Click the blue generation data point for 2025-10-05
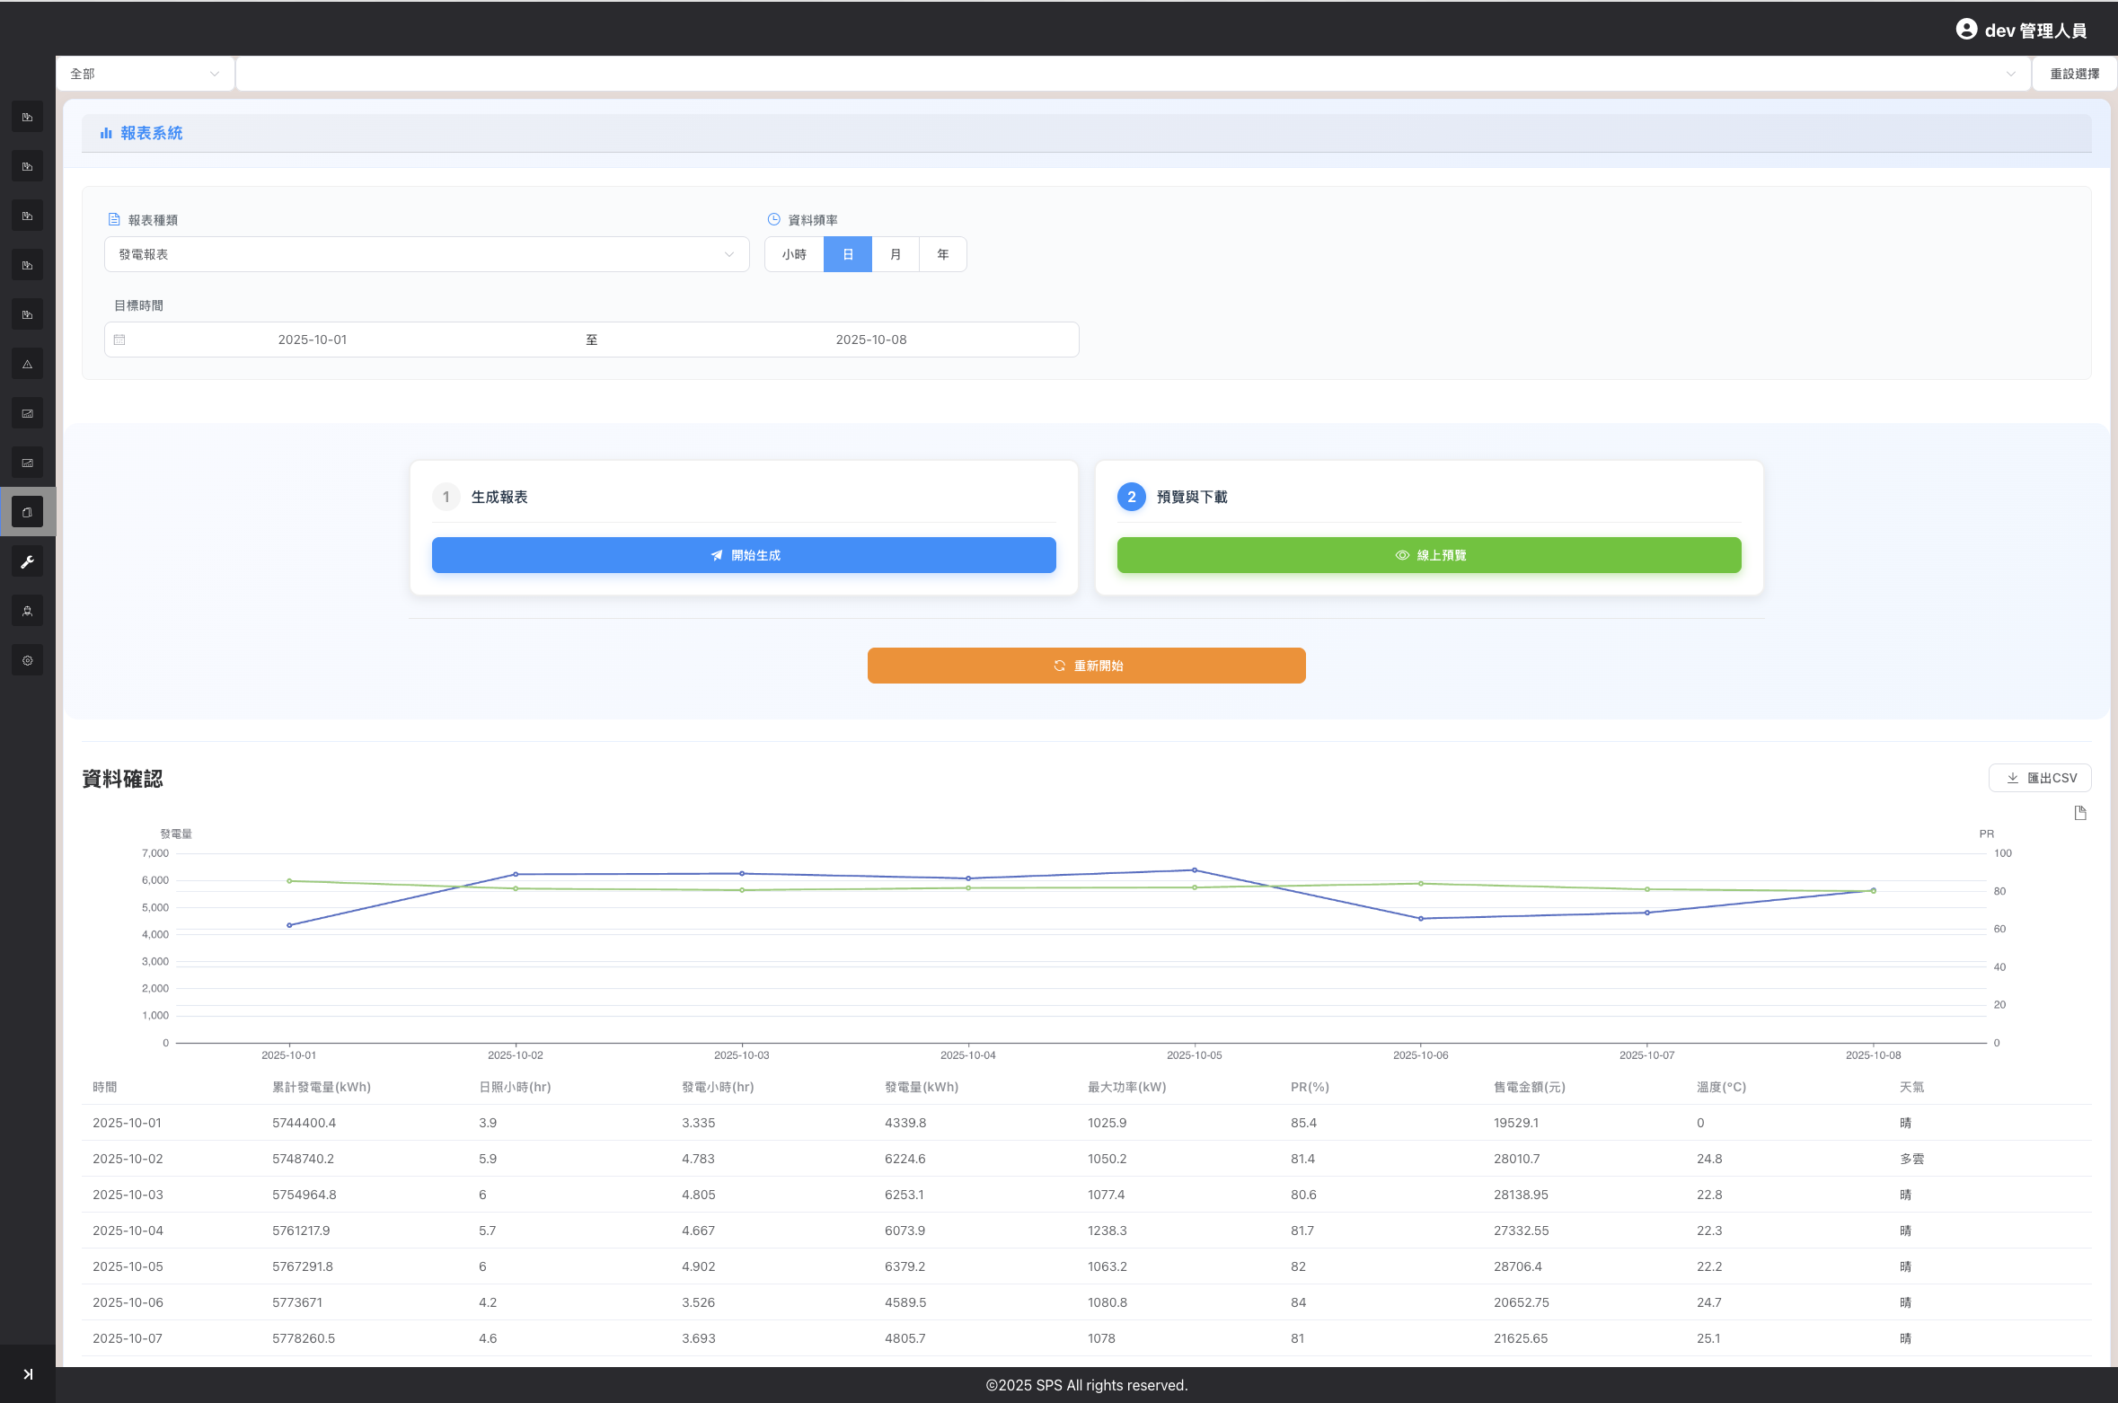The height and width of the screenshot is (1403, 2118). tap(1194, 869)
